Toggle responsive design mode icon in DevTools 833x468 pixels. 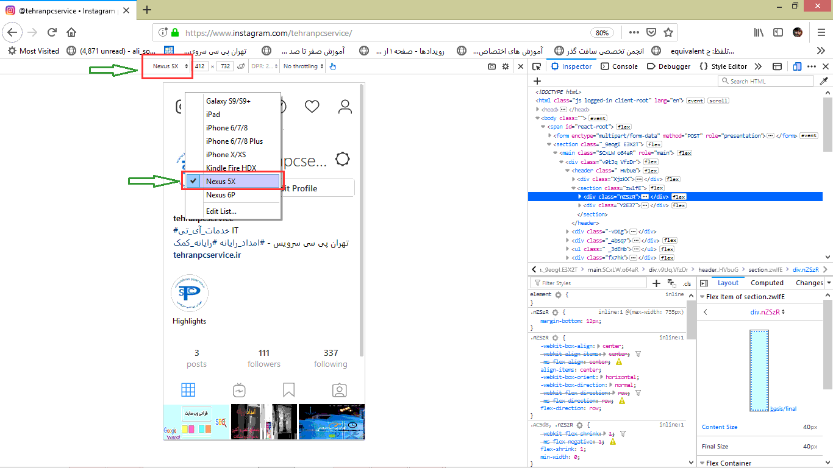797,66
